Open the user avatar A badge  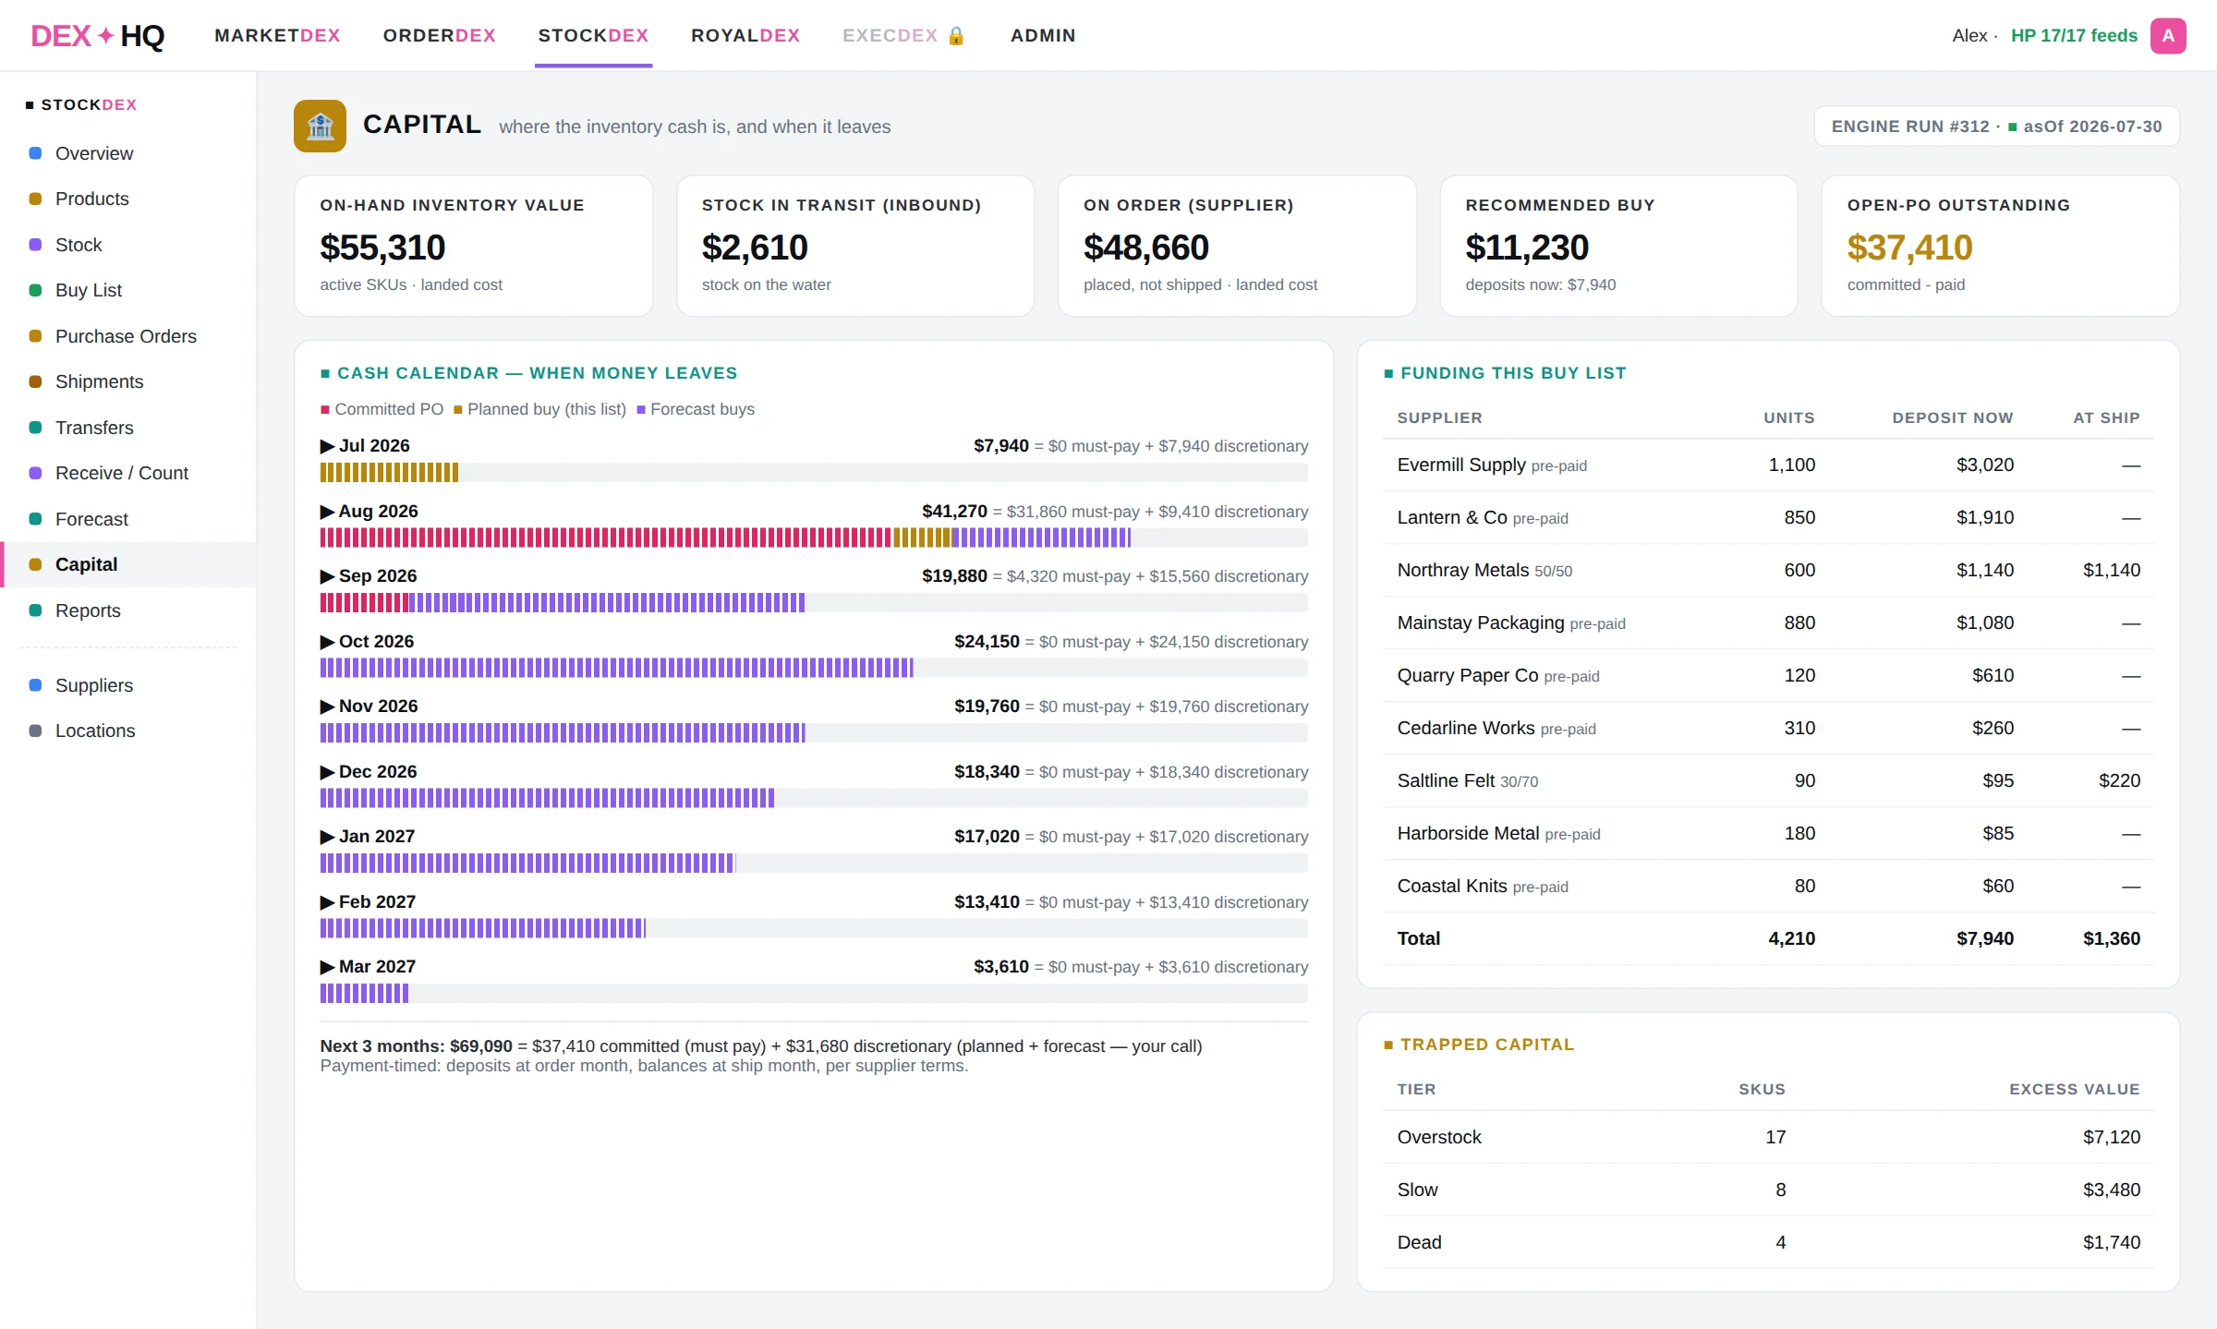[2167, 35]
